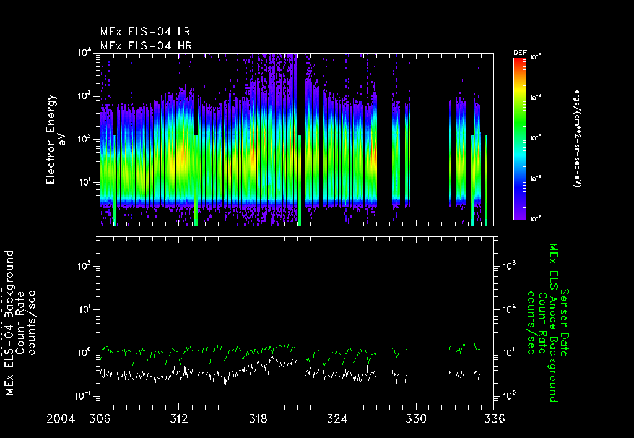Click the 'MEx ELS-04 Background' left axis label
The image size is (634, 438).
9,323
